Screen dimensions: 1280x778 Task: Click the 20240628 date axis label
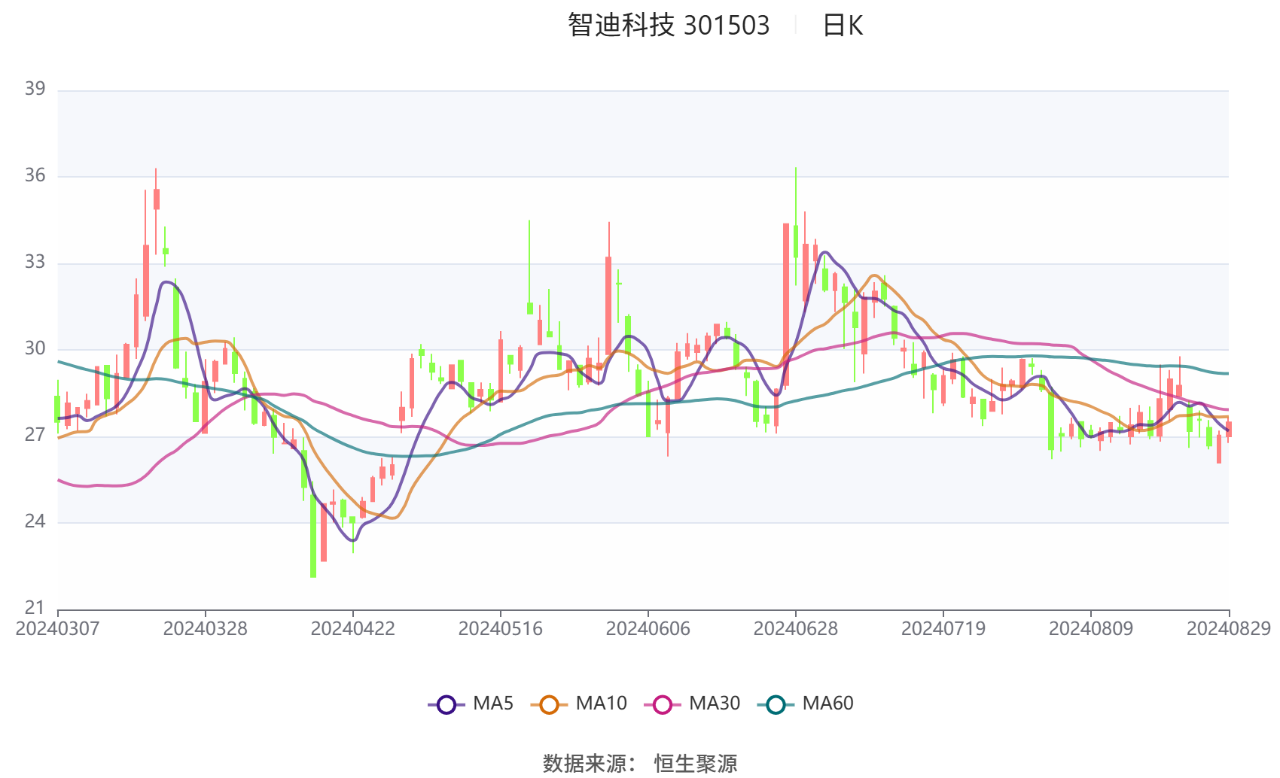pos(795,629)
